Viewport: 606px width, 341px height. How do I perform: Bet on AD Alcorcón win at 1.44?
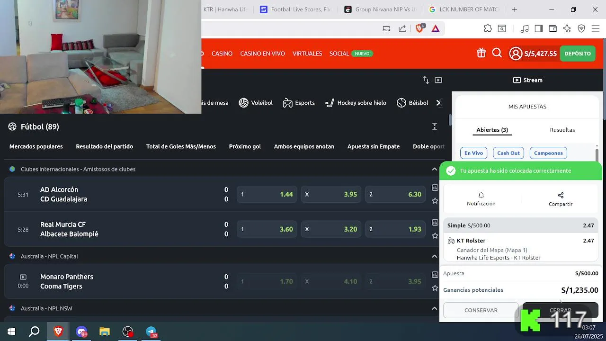click(x=267, y=194)
